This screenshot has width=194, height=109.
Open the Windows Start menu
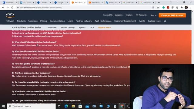click(x=3, y=106)
